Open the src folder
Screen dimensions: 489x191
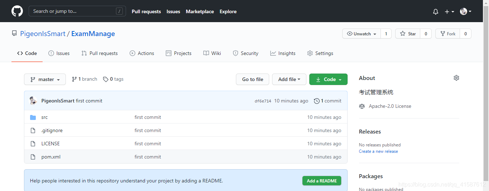[x=44, y=117]
